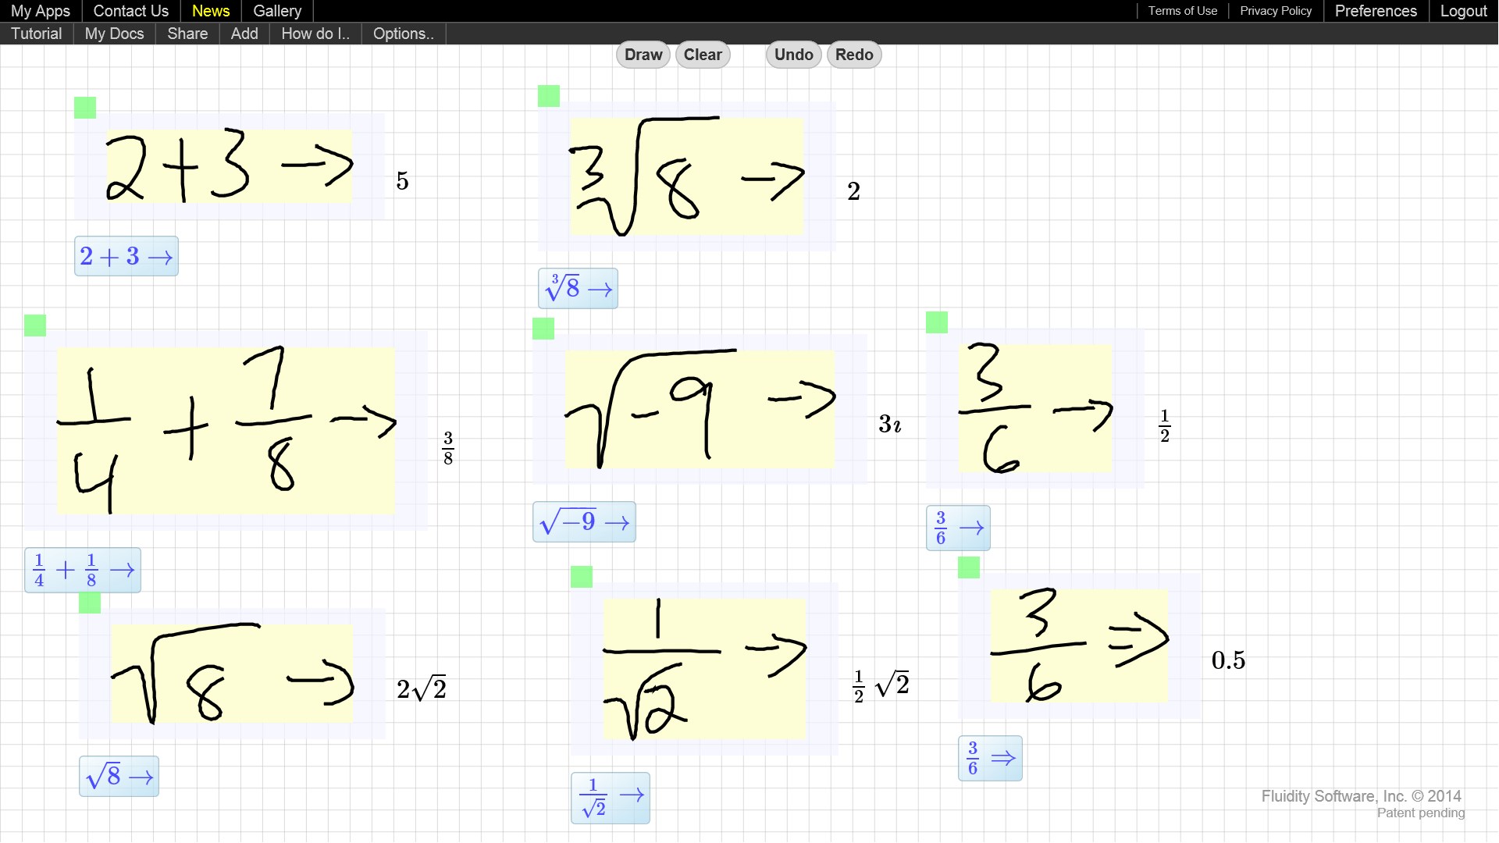Click the sqrt 8 result thumbnail
1499x843 pixels.
click(x=119, y=776)
